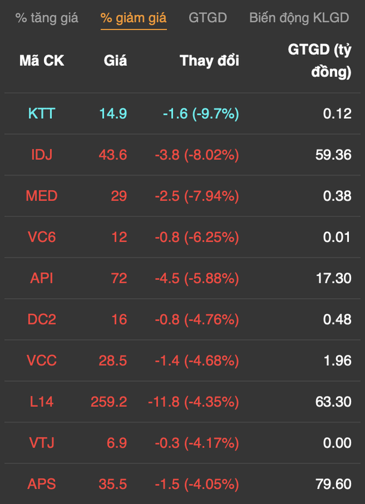The height and width of the screenshot is (504, 365).
Task: View details for API stock
Action: 42,278
